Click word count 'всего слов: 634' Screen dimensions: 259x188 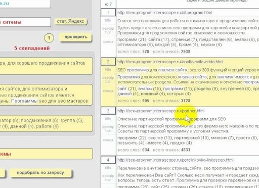(134, 150)
